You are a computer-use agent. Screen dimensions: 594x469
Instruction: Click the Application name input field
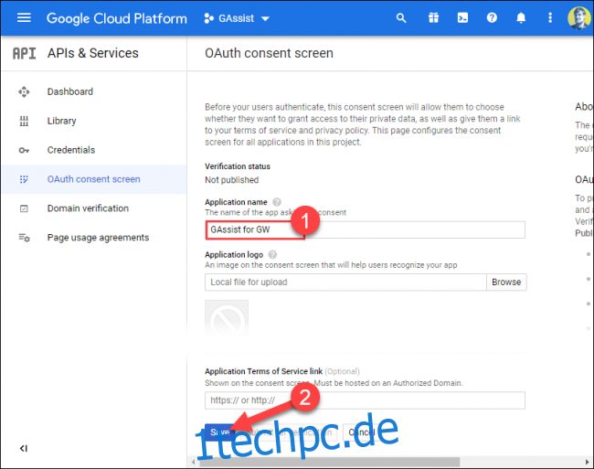(x=366, y=230)
